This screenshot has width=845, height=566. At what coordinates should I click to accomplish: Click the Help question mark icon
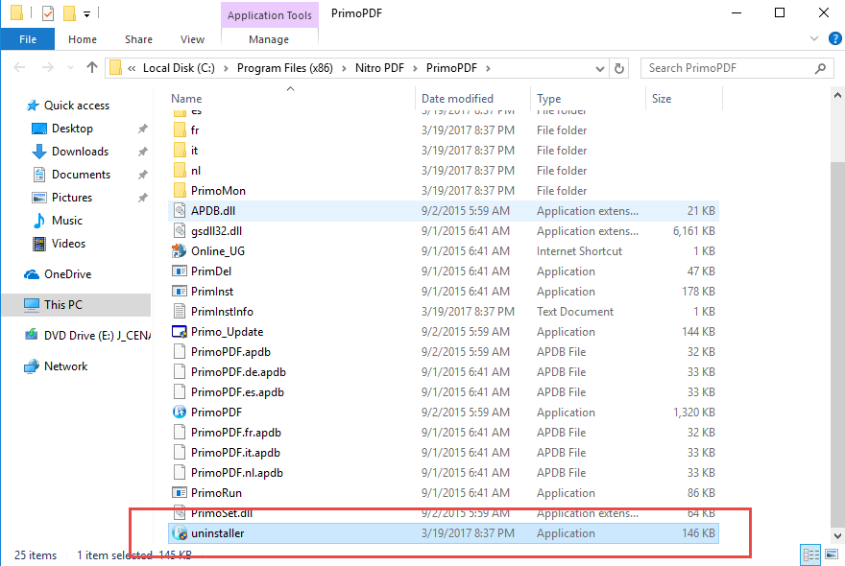835,38
